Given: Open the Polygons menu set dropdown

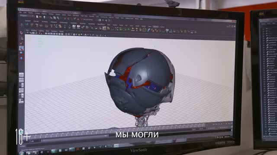Looking at the screenshot, I should pyautogui.click(x=27, y=16).
